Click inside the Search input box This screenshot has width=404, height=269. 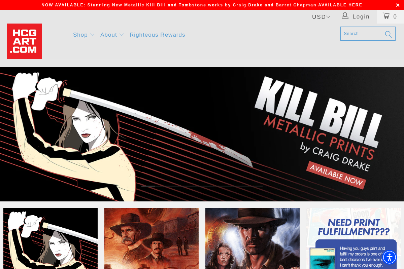click(360, 34)
